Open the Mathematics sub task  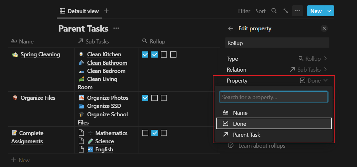[x=111, y=133]
